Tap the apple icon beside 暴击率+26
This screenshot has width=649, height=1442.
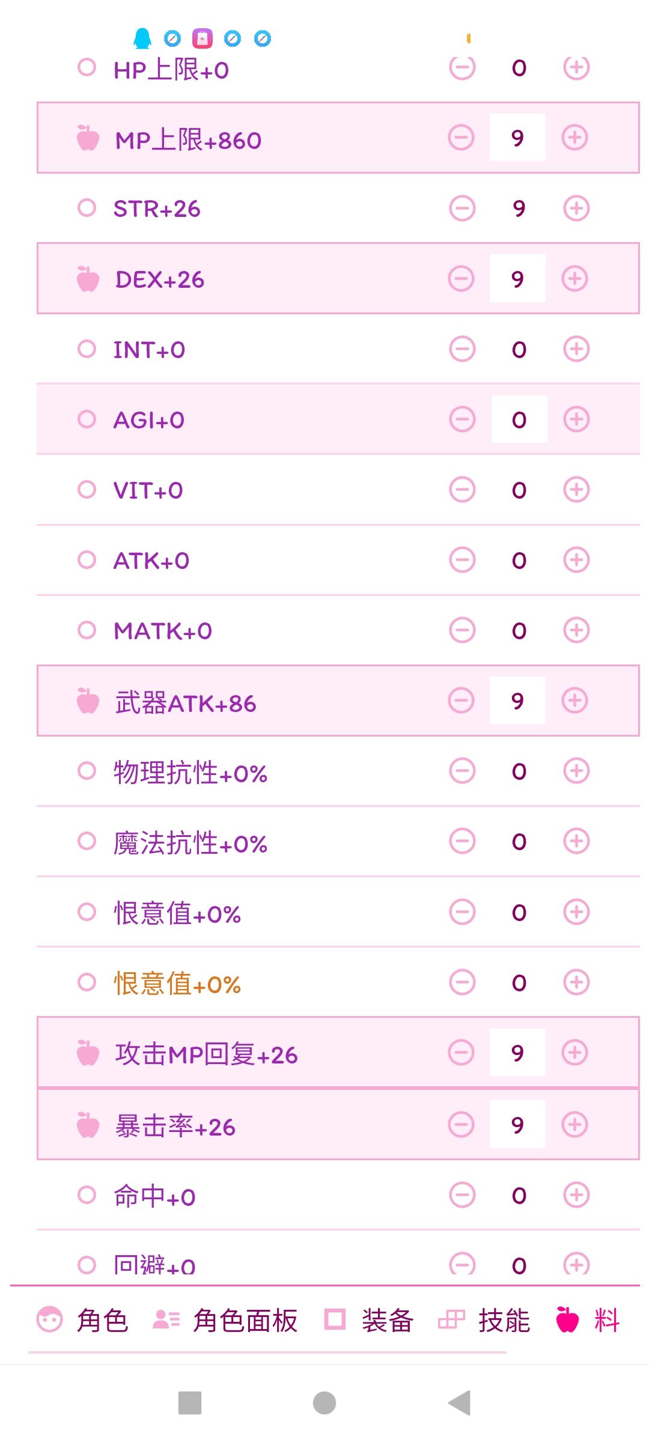point(88,1125)
